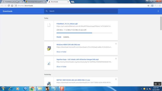Click the browser forward arrow
The image size is (162, 91).
click(5, 6)
